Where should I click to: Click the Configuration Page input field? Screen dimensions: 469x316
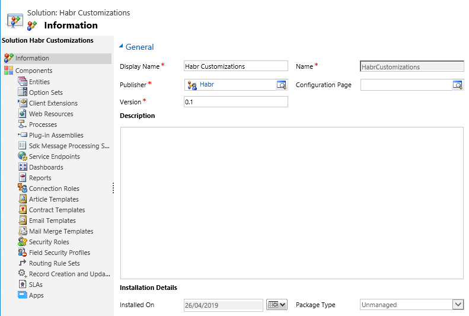tap(407, 85)
